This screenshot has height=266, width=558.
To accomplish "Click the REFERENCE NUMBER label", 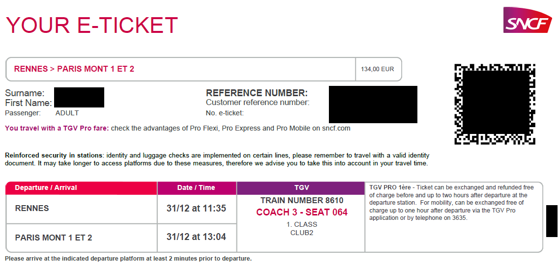I will pos(257,93).
